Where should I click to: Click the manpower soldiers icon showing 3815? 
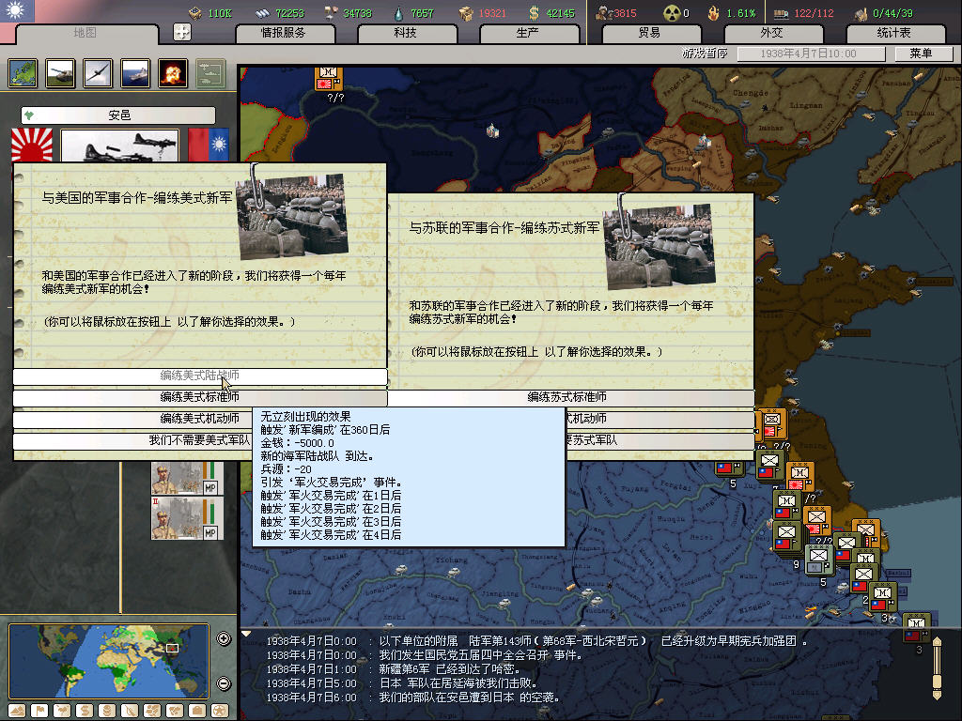[x=604, y=13]
